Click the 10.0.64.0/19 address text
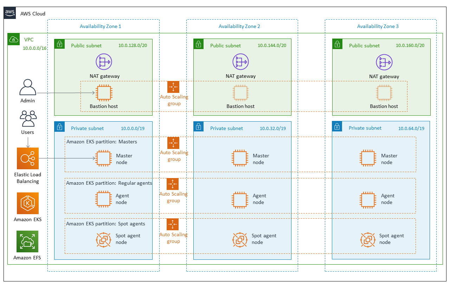This screenshot has height=286, width=450. pyautogui.click(x=411, y=128)
